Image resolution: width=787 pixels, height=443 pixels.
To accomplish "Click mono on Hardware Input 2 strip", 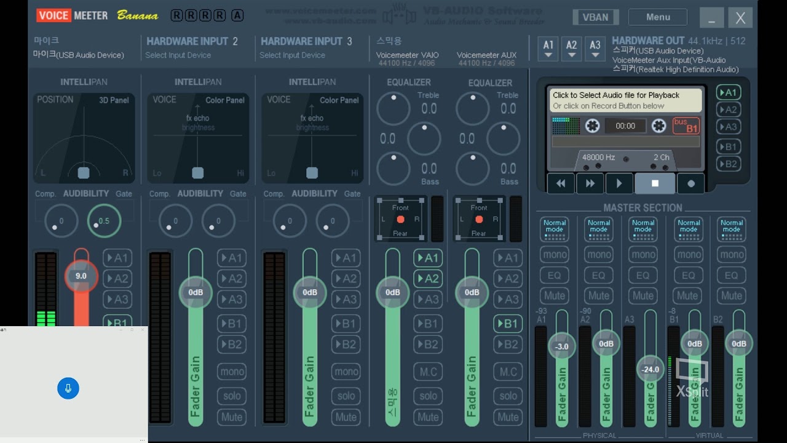I will 232,372.
